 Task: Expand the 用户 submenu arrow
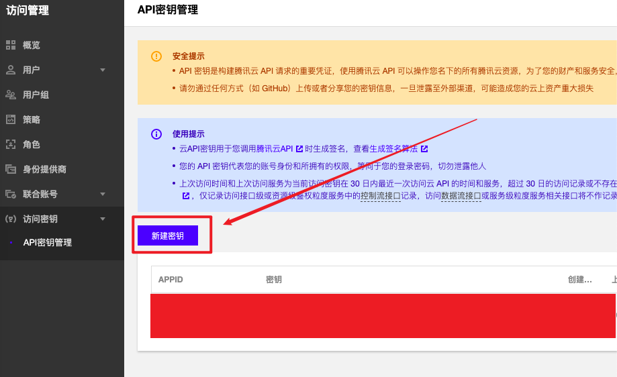coord(103,70)
